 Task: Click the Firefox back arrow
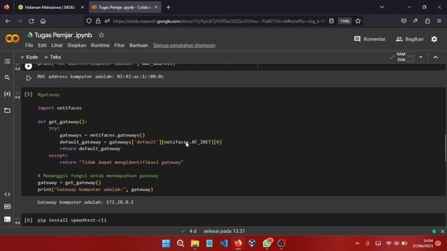pos(8,21)
